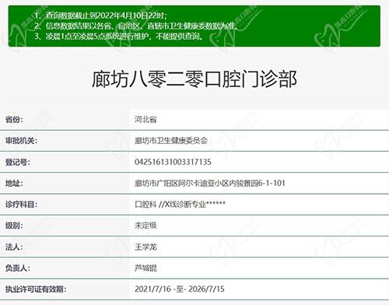Image resolution: width=389 pixels, height=305 pixels.
Task: Select the 诊疗科目 label
Action: click(21, 205)
